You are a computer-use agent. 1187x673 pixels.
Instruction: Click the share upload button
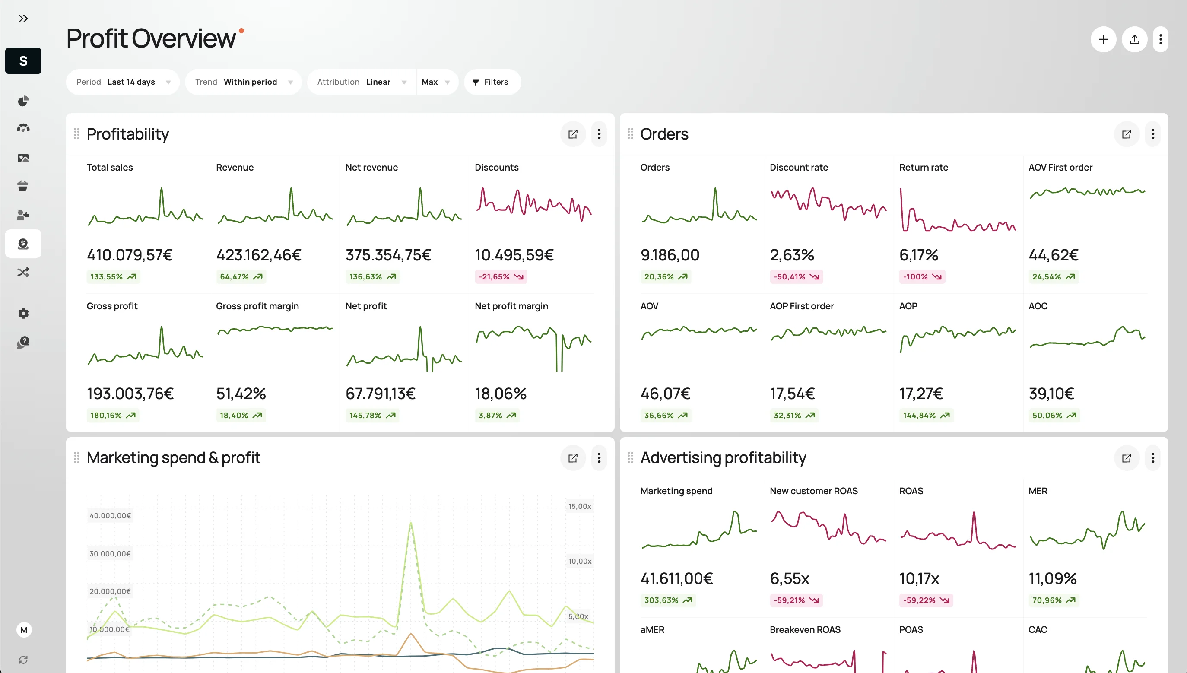1134,39
